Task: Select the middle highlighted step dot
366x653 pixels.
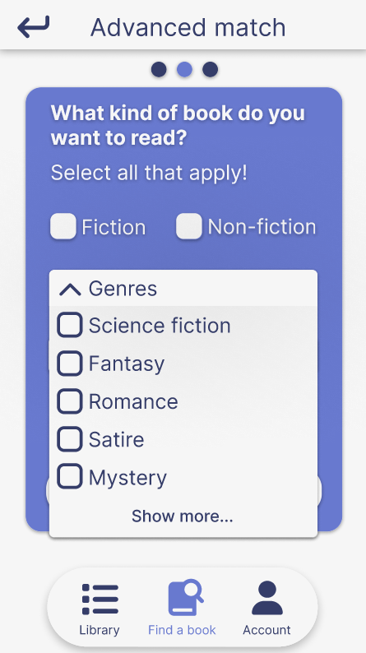Action: point(184,70)
